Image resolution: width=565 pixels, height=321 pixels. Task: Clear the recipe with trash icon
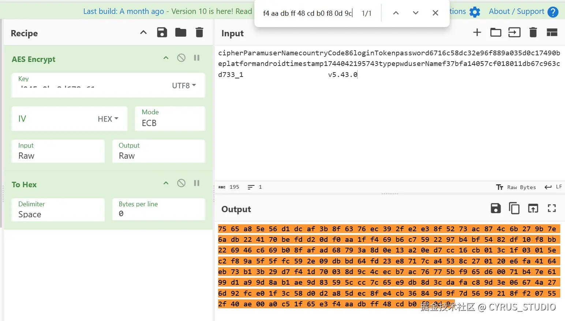pyautogui.click(x=199, y=33)
